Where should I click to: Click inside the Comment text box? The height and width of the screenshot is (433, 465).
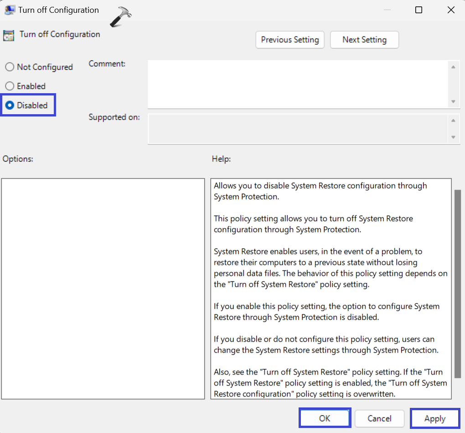point(297,84)
